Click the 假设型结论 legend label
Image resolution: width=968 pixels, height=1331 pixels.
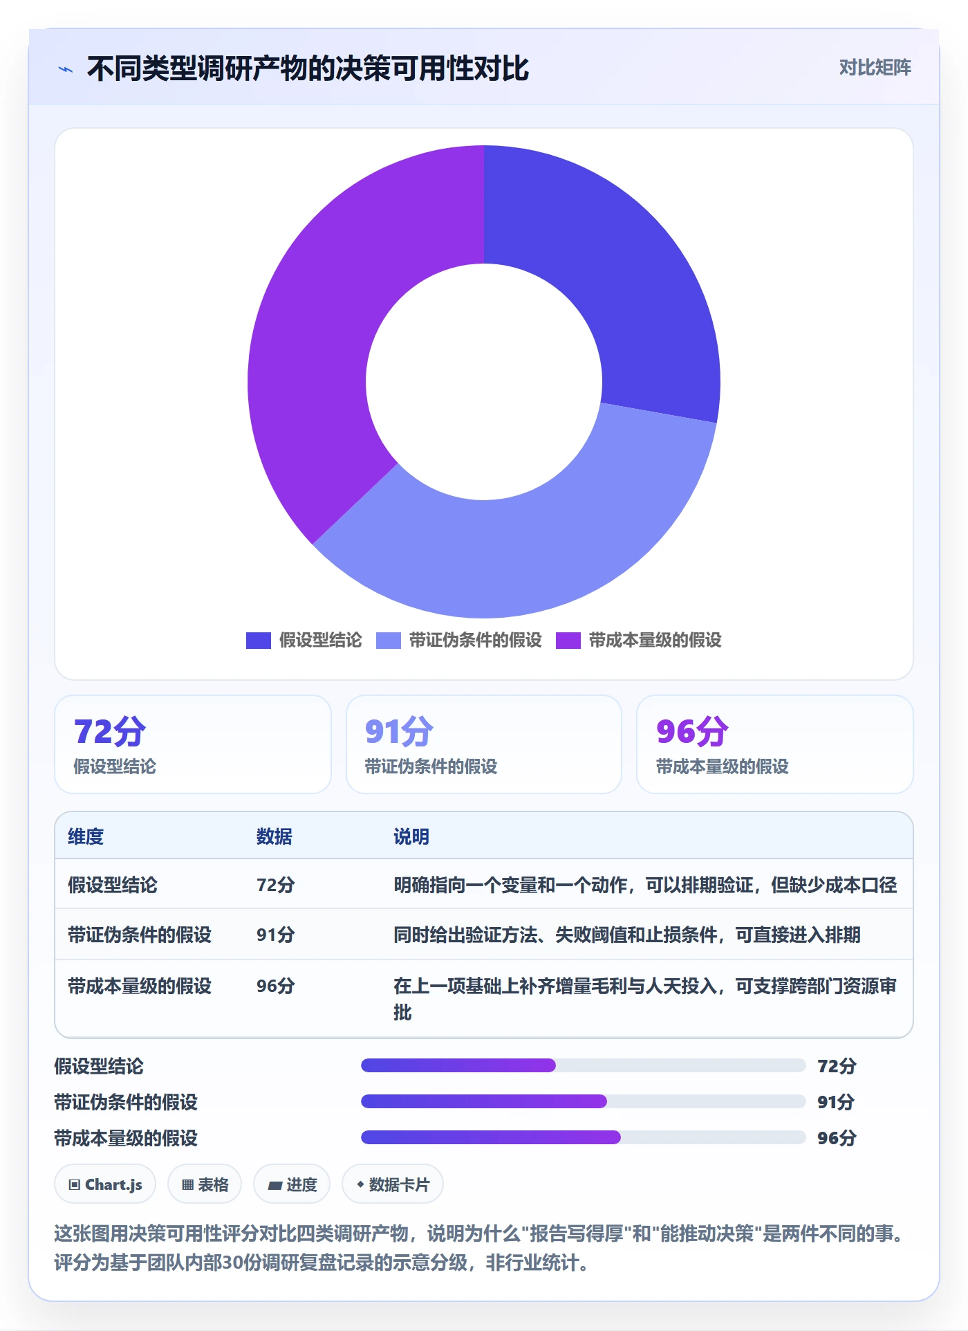320,641
